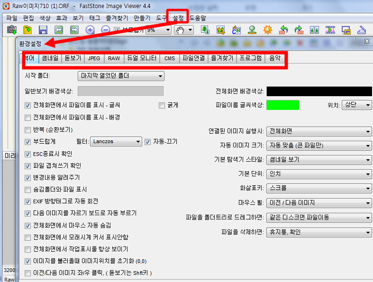
Task: Uncheck the ESC종료시 확인 checkbox
Action: pyautogui.click(x=27, y=154)
